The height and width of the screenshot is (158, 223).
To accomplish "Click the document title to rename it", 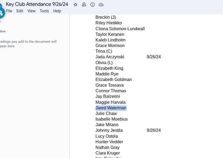I will [x=37, y=4].
